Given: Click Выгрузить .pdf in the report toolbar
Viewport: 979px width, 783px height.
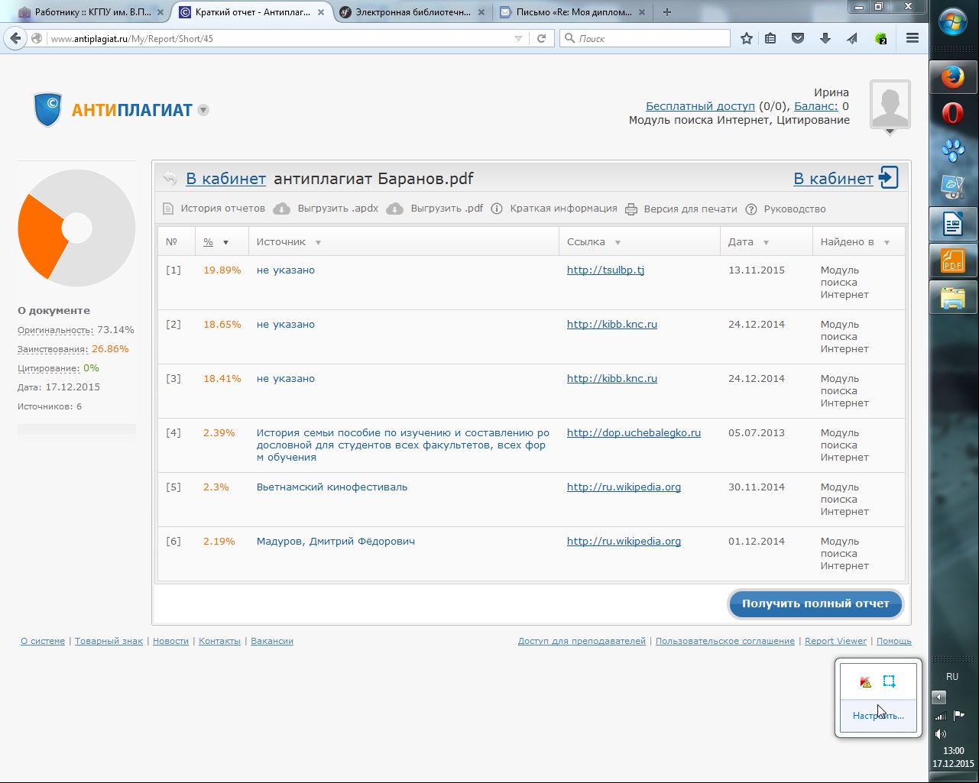Looking at the screenshot, I should pyautogui.click(x=446, y=209).
